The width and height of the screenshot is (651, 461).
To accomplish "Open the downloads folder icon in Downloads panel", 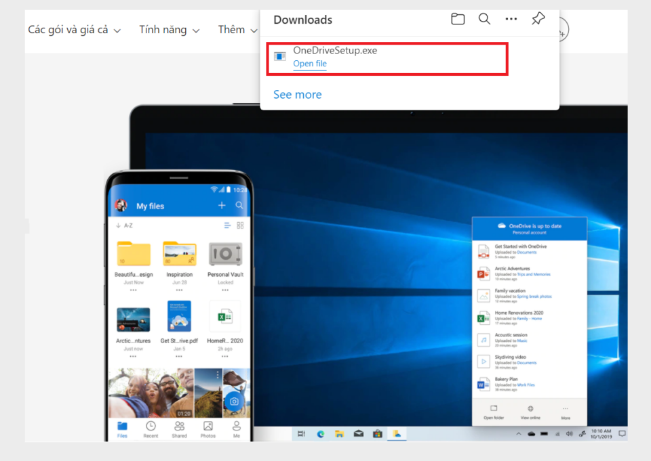I will tap(458, 19).
